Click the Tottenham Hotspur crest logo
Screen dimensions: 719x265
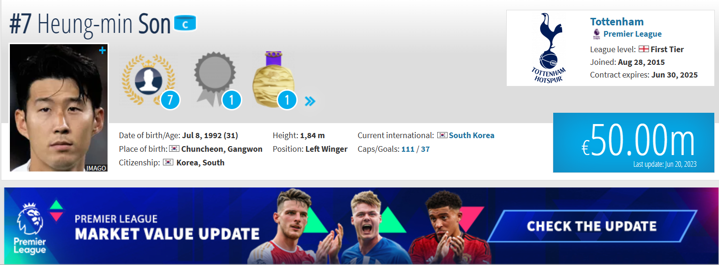(x=548, y=48)
